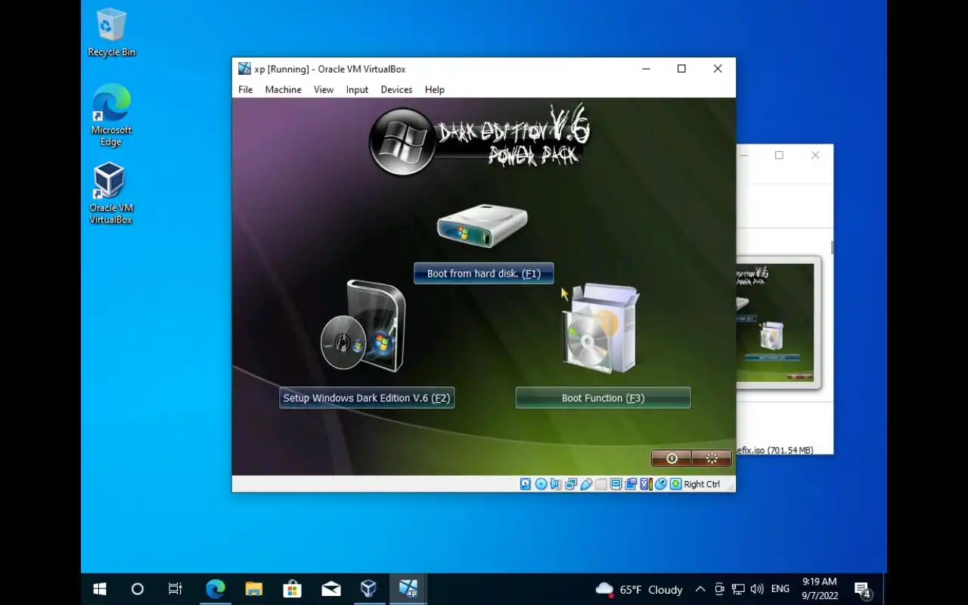This screenshot has height=605, width=968.
Task: Click the hard disk activity status icon
Action: coord(526,484)
